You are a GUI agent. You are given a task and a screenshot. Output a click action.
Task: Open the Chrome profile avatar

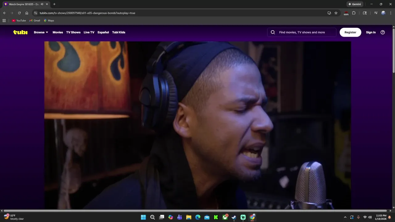383,13
